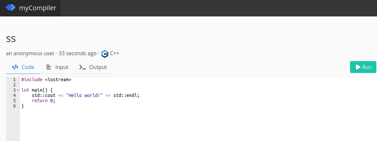The image size is (377, 141).
Task: Click the program title "SS"
Action: (11, 39)
